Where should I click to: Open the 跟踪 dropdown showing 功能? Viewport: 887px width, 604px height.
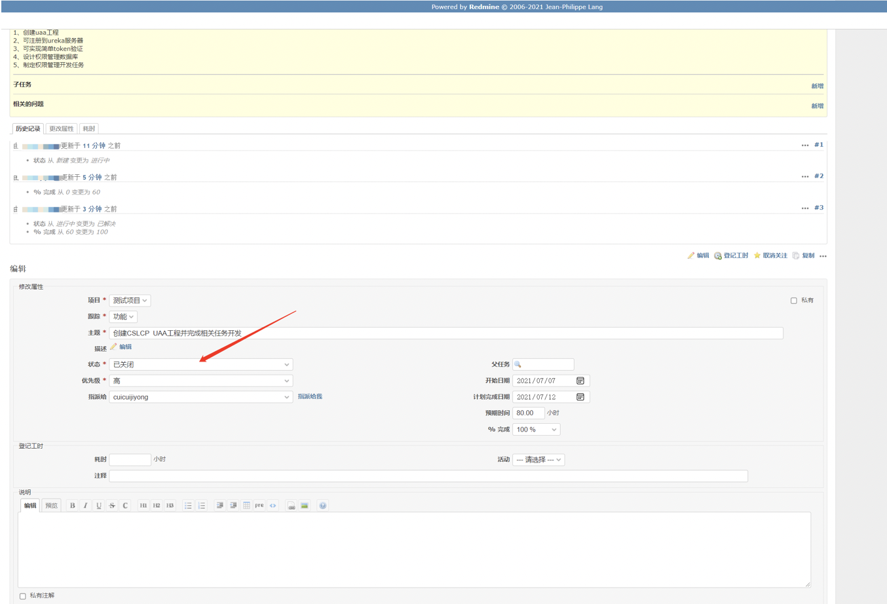point(123,316)
